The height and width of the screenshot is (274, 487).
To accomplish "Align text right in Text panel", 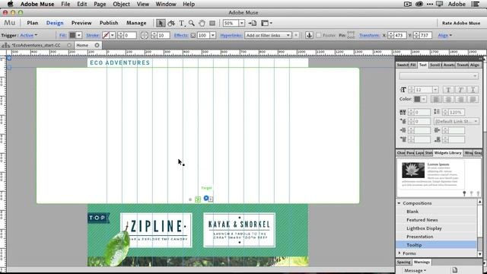I will 460,100.
